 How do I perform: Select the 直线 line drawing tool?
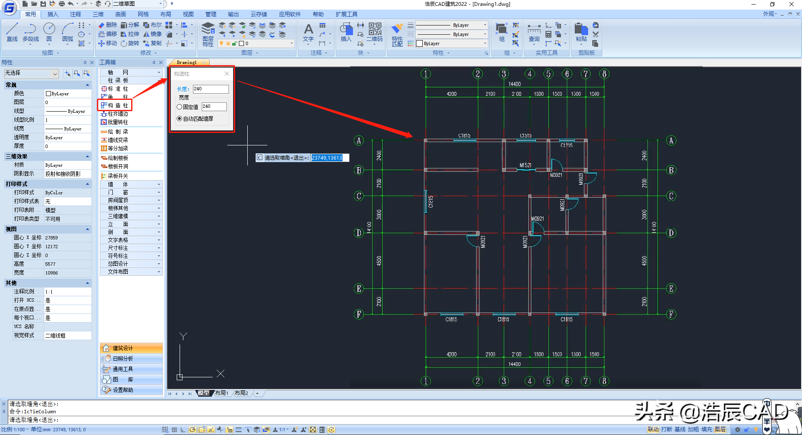click(x=12, y=32)
